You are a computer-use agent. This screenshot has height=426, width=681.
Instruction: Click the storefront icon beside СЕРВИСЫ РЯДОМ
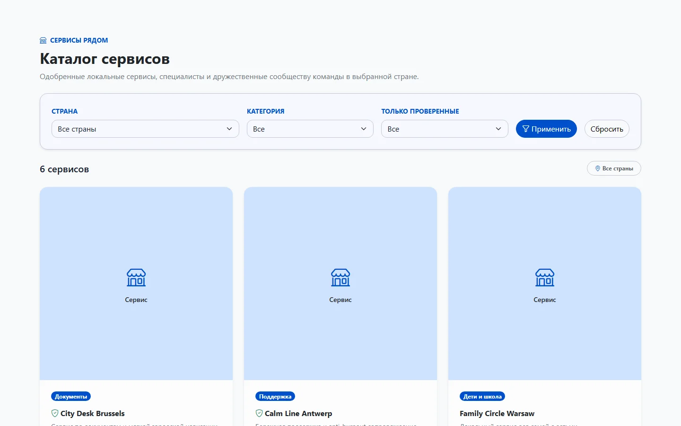coord(43,41)
